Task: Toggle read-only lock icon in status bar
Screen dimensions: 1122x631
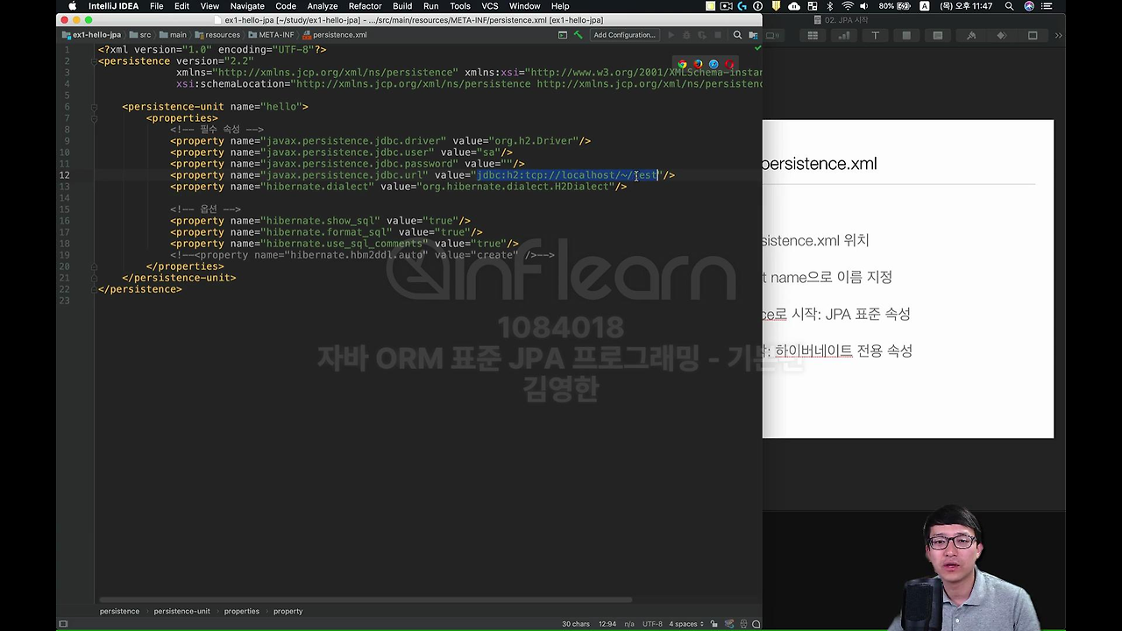Action: 715,624
